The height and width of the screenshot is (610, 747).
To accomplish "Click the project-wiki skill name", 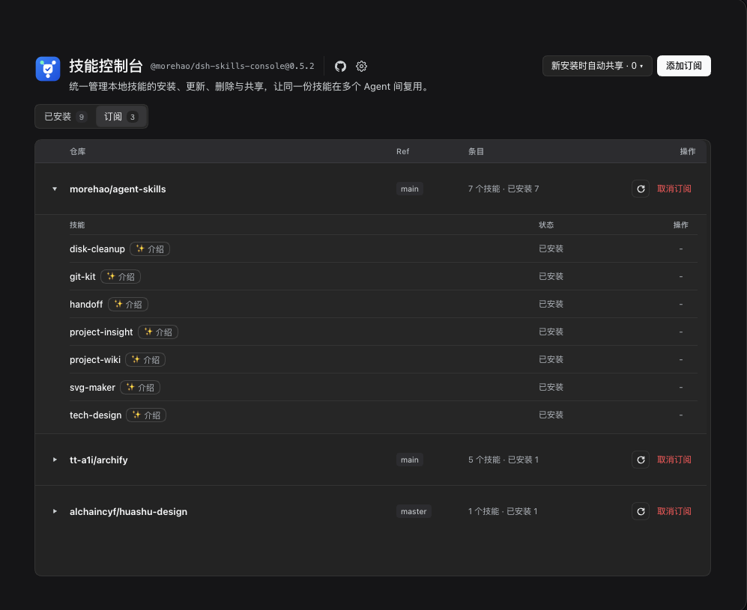I will pyautogui.click(x=95, y=360).
